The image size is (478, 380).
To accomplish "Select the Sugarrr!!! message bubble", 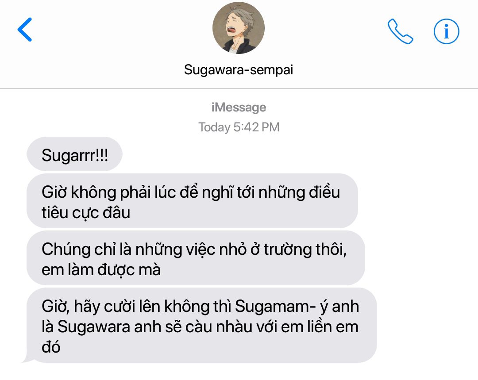I will pyautogui.click(x=75, y=154).
